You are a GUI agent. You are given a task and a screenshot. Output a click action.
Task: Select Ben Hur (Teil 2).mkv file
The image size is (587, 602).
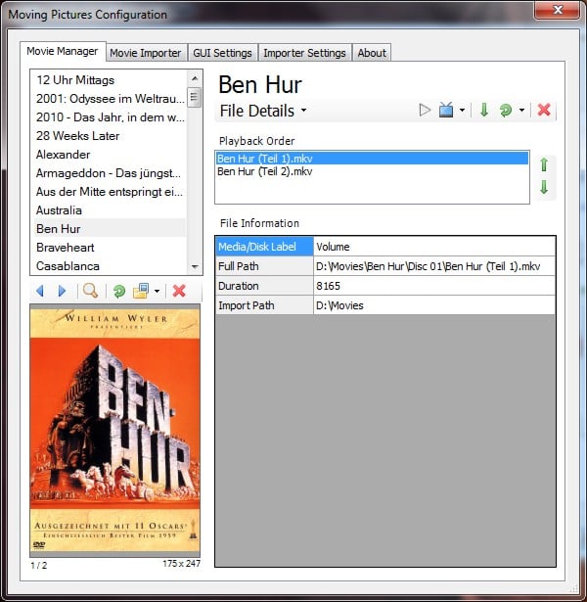265,171
